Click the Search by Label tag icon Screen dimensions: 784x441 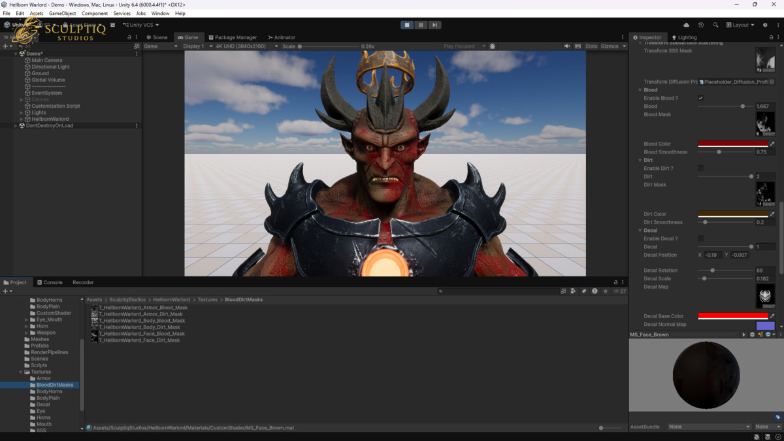click(584, 291)
